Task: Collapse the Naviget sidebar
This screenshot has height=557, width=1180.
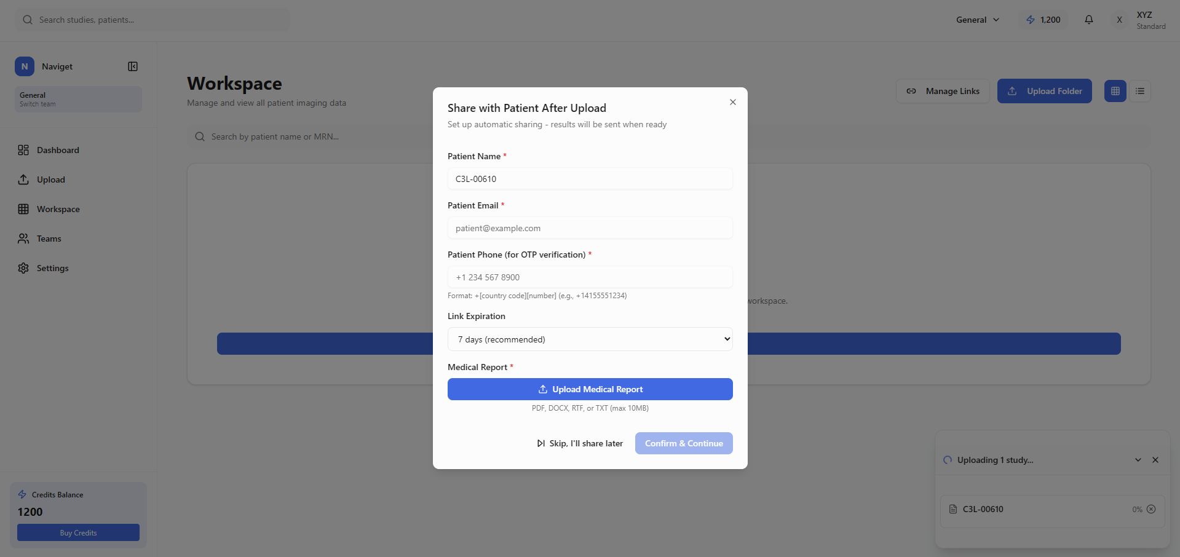Action: 132,66
